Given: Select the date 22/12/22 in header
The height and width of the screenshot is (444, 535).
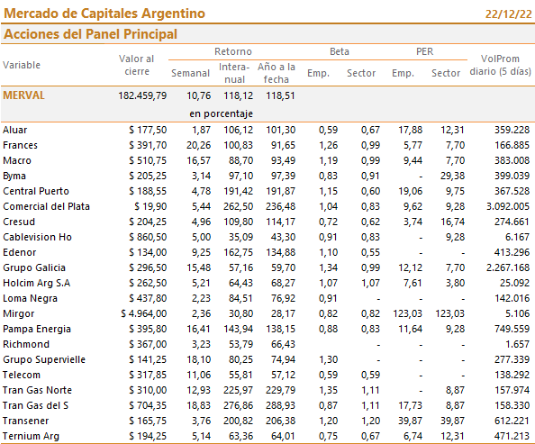Looking at the screenshot, I should 508,14.
